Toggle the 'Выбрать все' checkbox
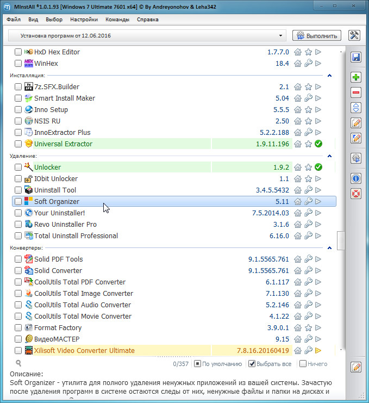 pos(252,364)
